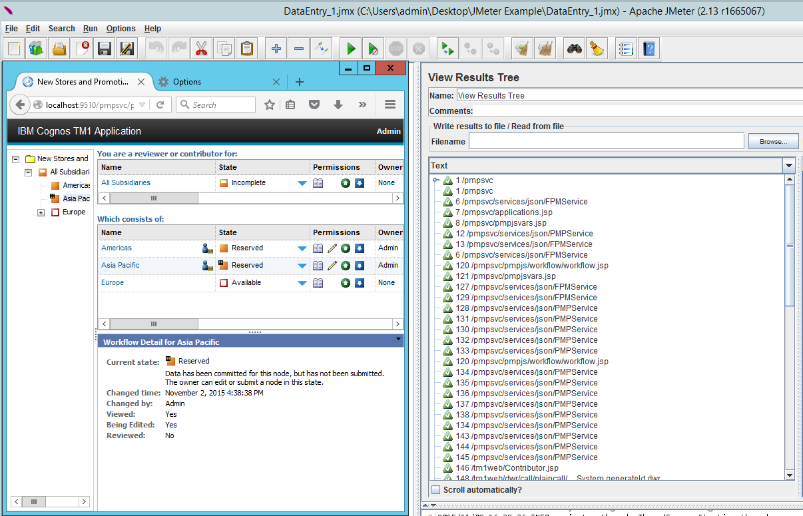Select the 146 /tm1web/Contributor.jsp result
Screen dimensions: 803x516
[507, 468]
